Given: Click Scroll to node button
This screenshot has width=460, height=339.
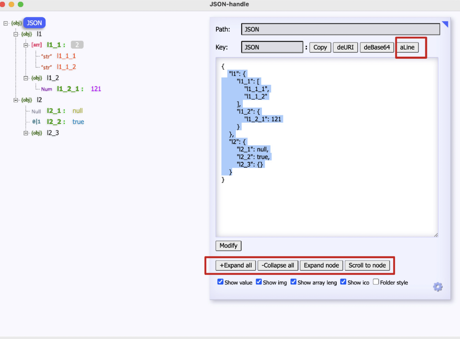Looking at the screenshot, I should [367, 265].
